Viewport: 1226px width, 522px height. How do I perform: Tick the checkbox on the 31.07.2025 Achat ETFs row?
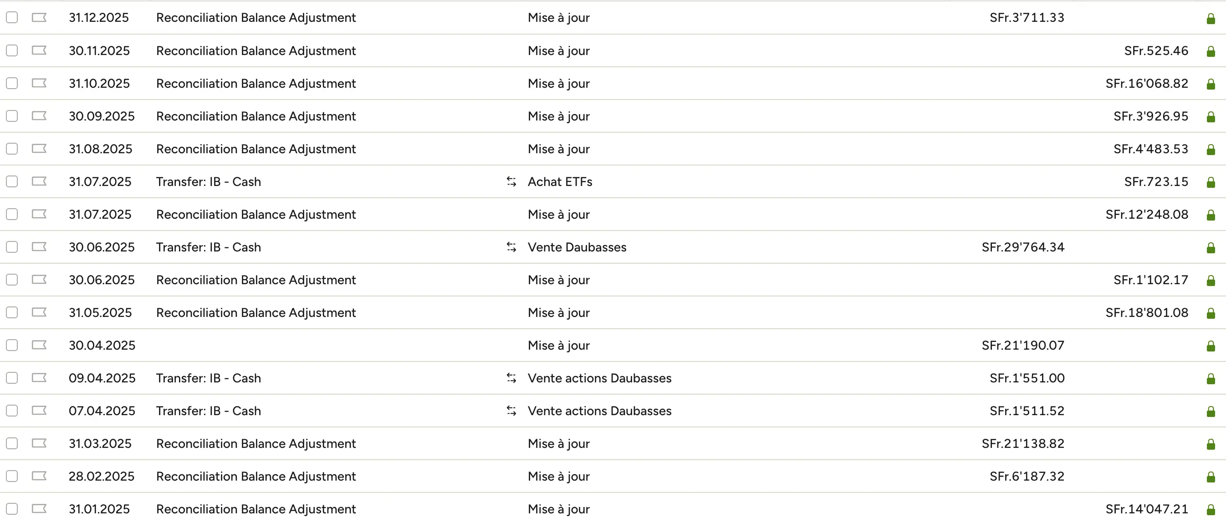click(x=12, y=181)
